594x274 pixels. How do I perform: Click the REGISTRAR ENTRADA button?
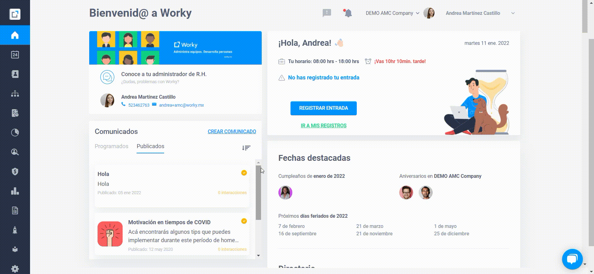(x=324, y=108)
